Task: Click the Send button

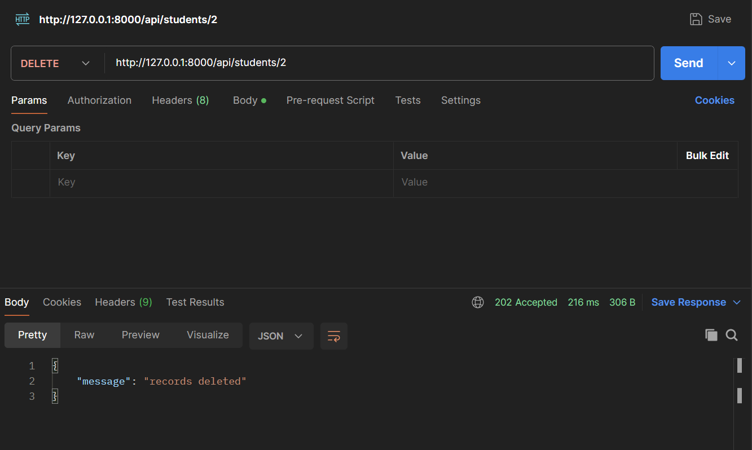Action: (689, 63)
